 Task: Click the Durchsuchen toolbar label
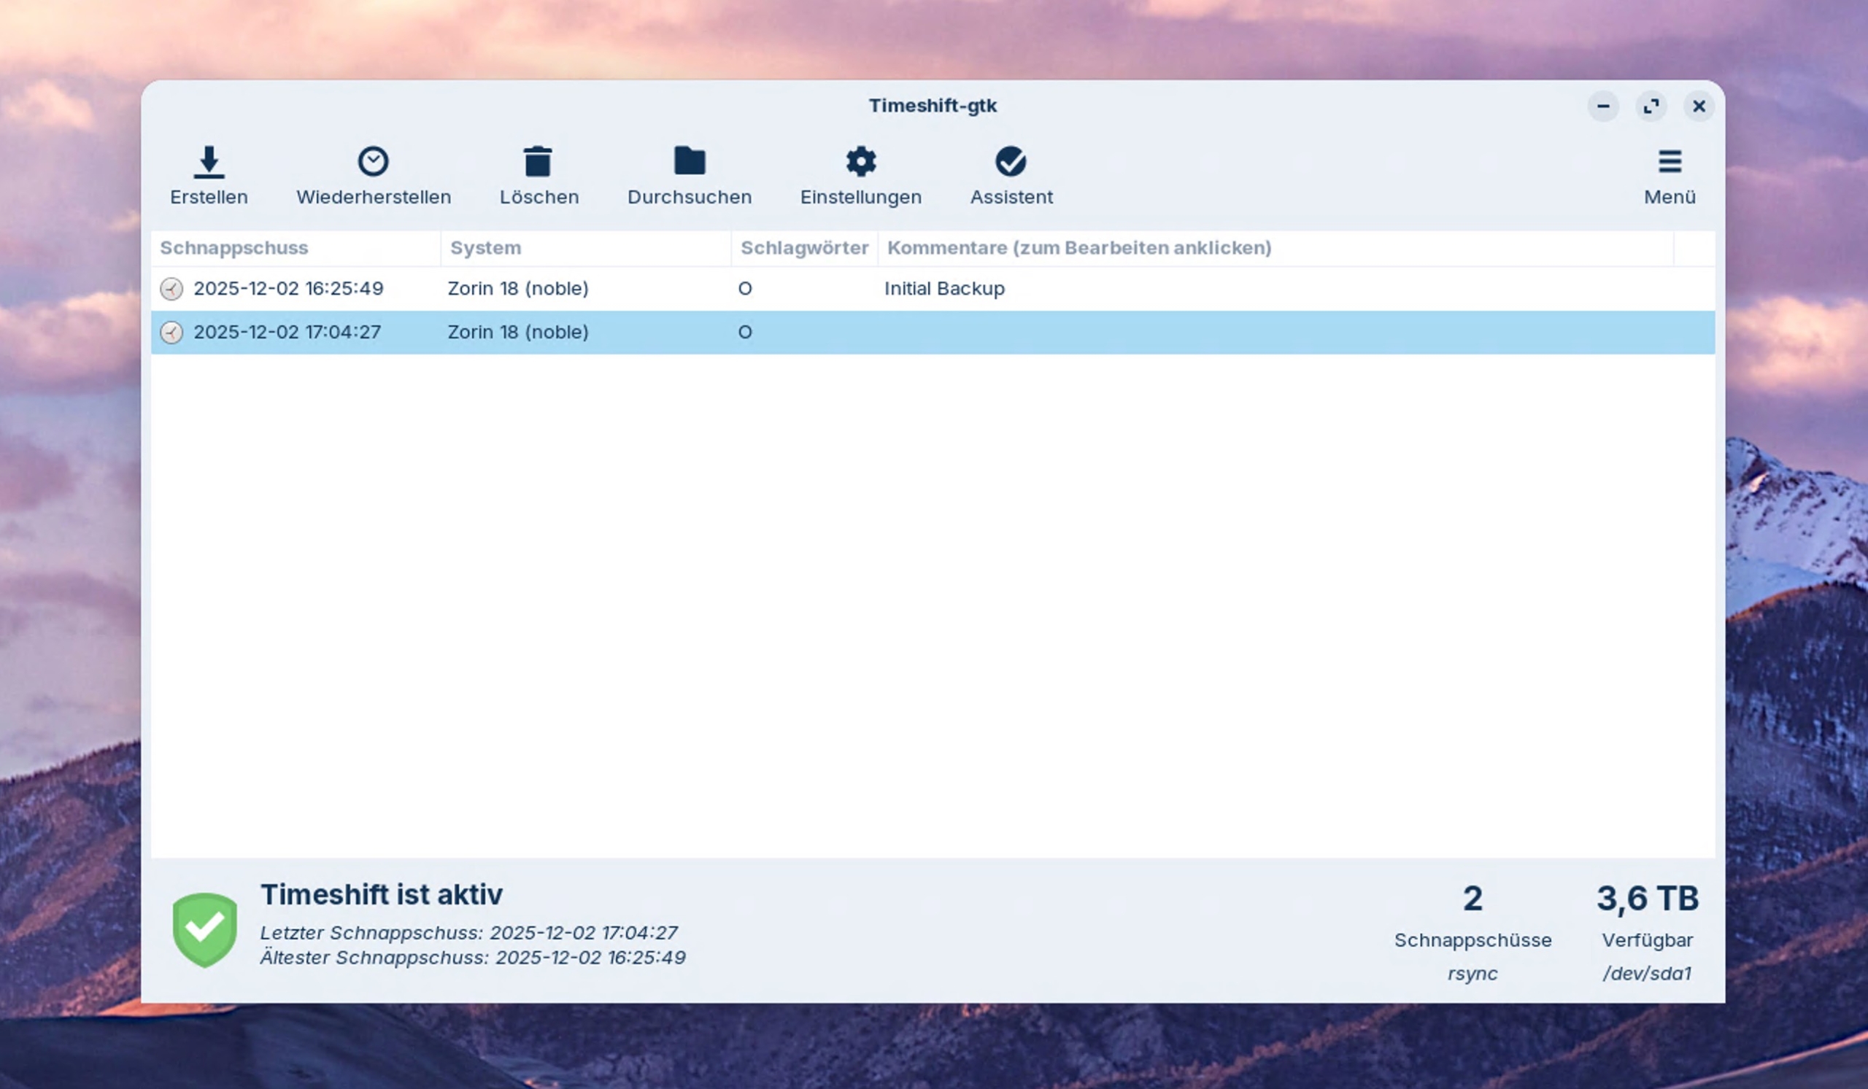[690, 196]
